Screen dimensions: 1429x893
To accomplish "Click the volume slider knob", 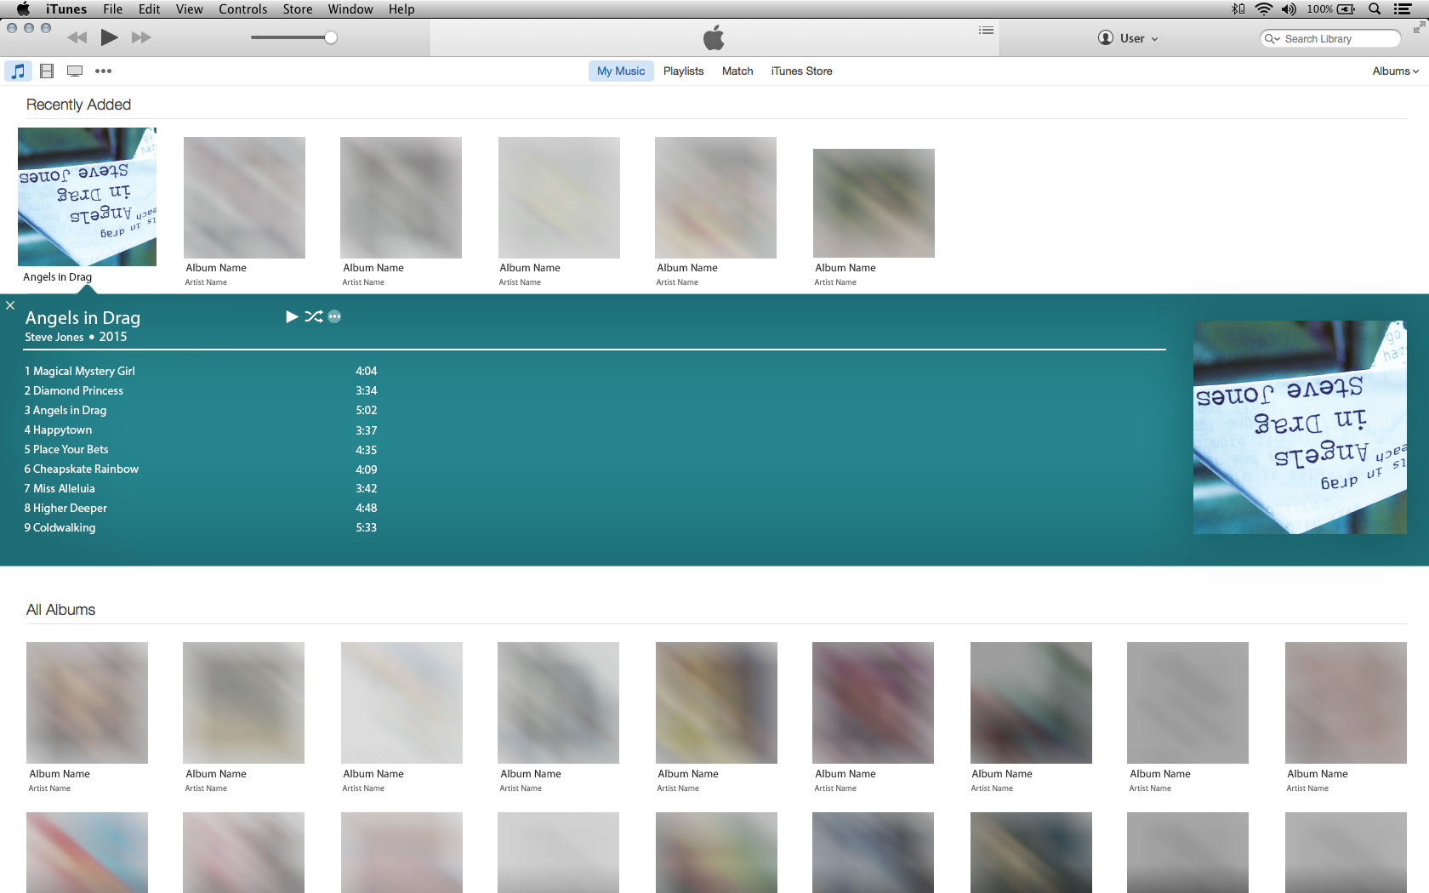I will point(331,37).
